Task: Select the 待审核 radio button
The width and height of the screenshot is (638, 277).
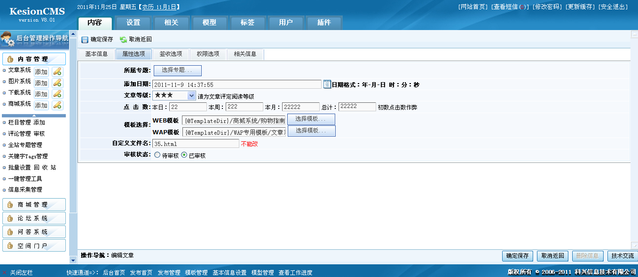Action: (x=157, y=155)
